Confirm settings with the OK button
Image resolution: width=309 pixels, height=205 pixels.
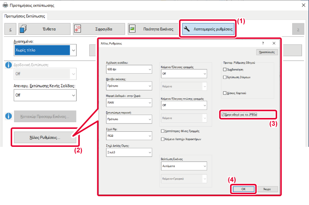tap(243, 189)
